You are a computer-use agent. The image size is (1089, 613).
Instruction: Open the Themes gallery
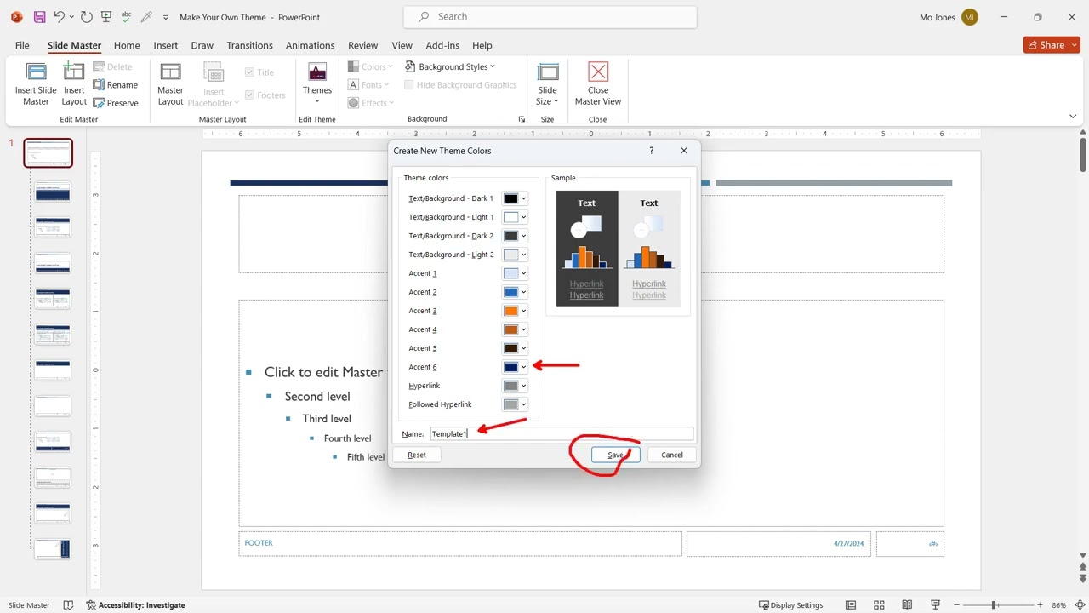point(317,83)
